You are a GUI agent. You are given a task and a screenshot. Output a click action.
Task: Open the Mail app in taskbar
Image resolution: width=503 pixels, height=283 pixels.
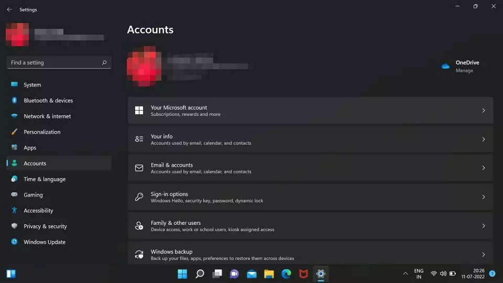tap(251, 274)
